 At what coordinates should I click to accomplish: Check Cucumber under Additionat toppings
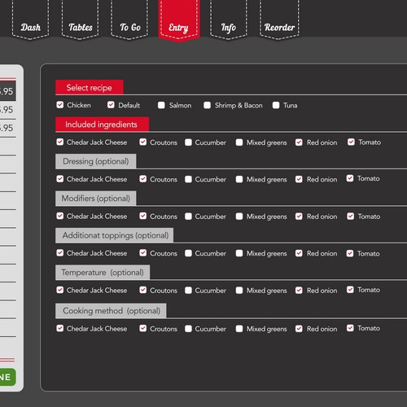[x=188, y=253]
